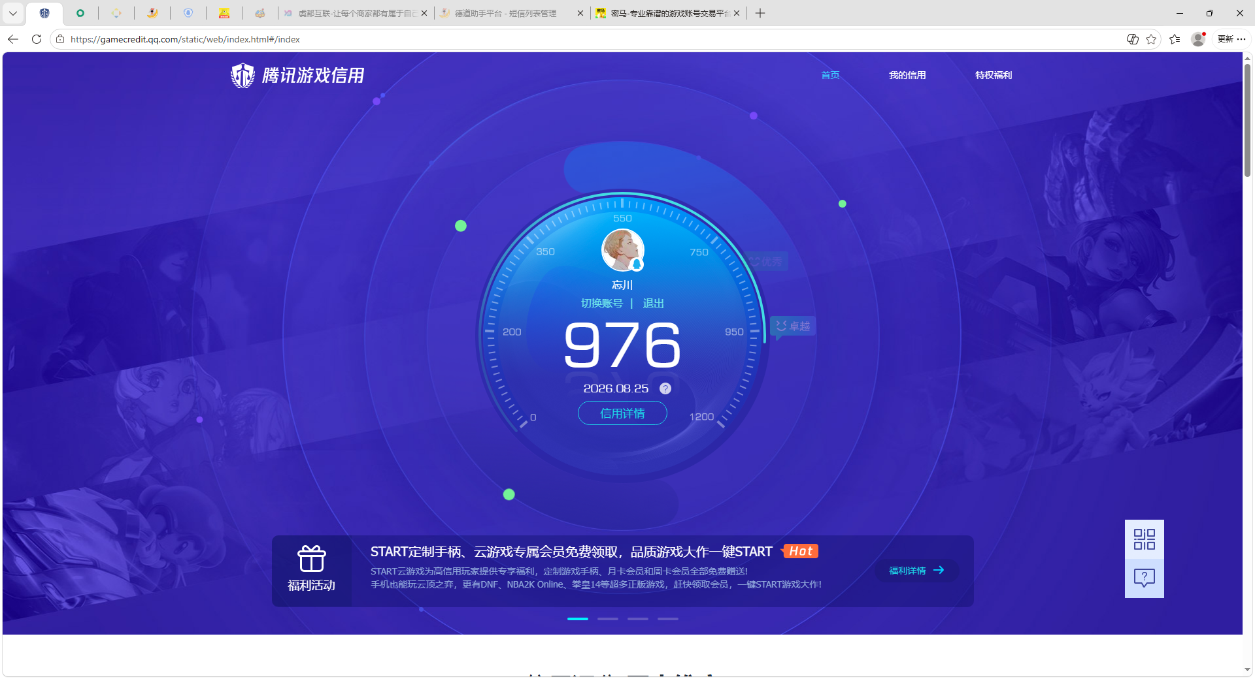Switch to the tab titled 德道助手平台 - 短信列表管理
The height and width of the screenshot is (679, 1255).
point(505,13)
